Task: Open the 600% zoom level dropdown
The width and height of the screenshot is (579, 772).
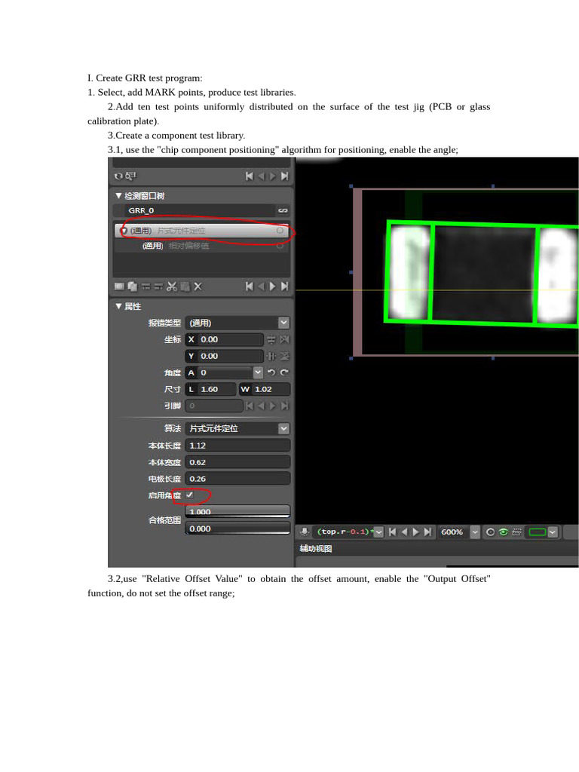Action: (x=475, y=532)
